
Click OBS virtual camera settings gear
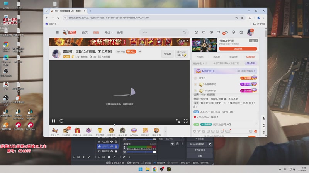point(210,145)
